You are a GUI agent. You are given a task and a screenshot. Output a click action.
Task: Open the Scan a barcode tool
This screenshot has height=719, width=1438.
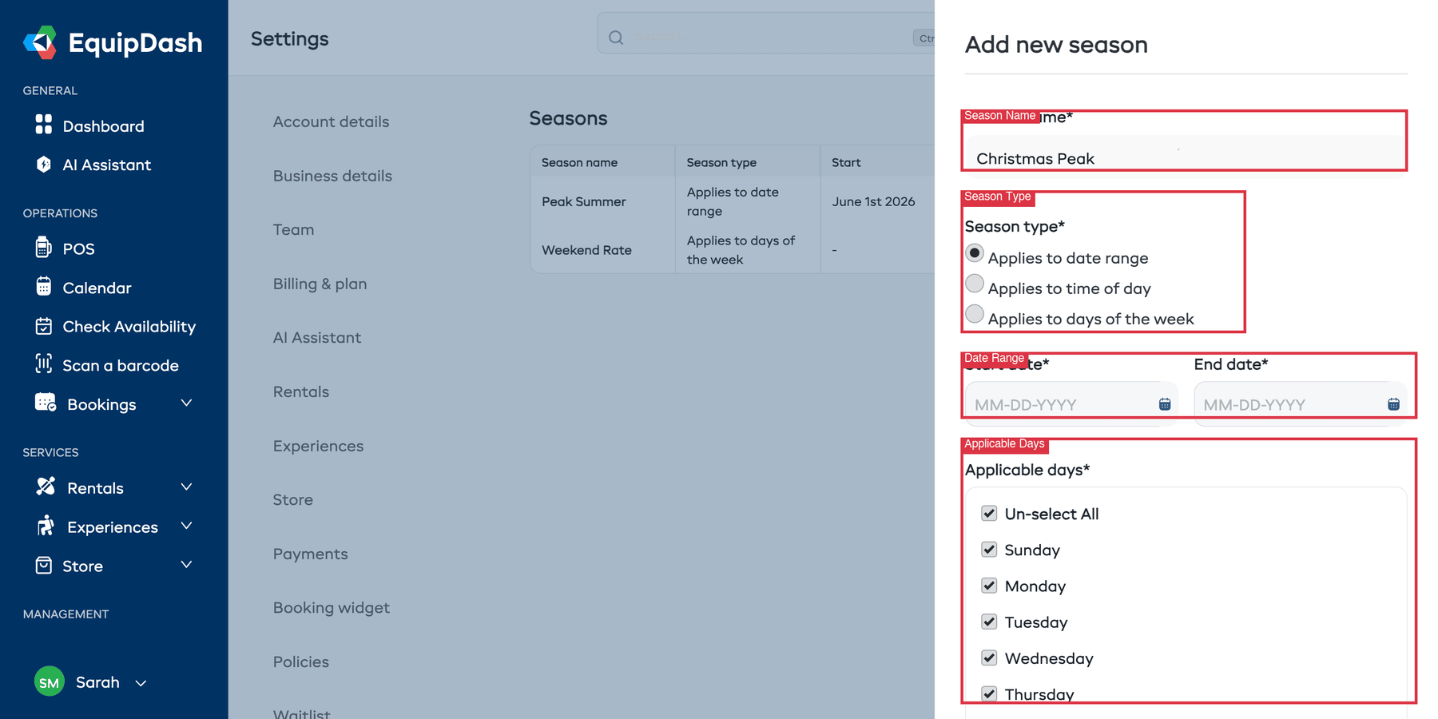tap(121, 365)
